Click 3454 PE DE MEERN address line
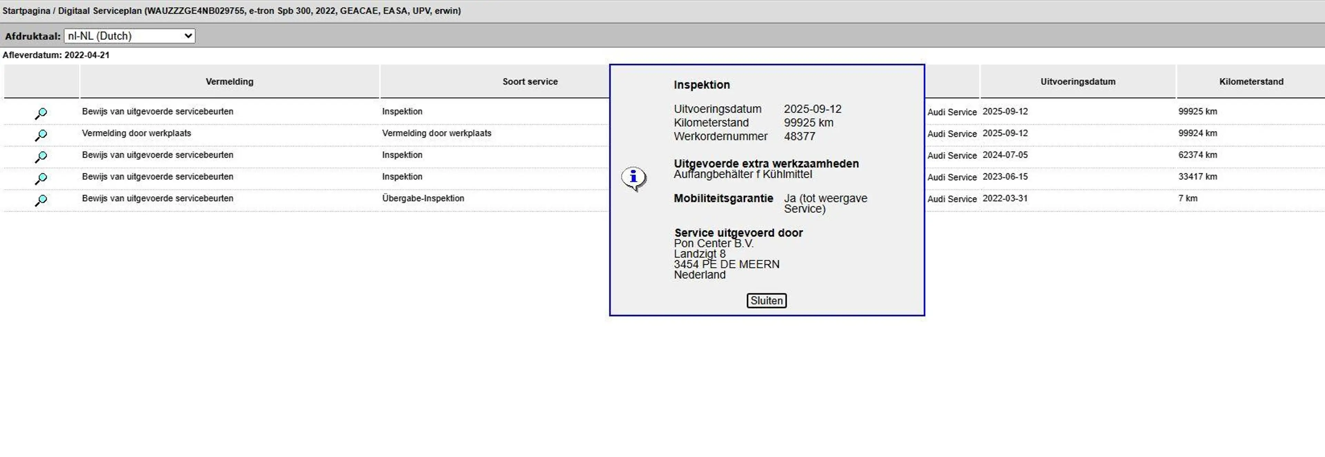Viewport: 1325px width, 457px height. (x=726, y=264)
